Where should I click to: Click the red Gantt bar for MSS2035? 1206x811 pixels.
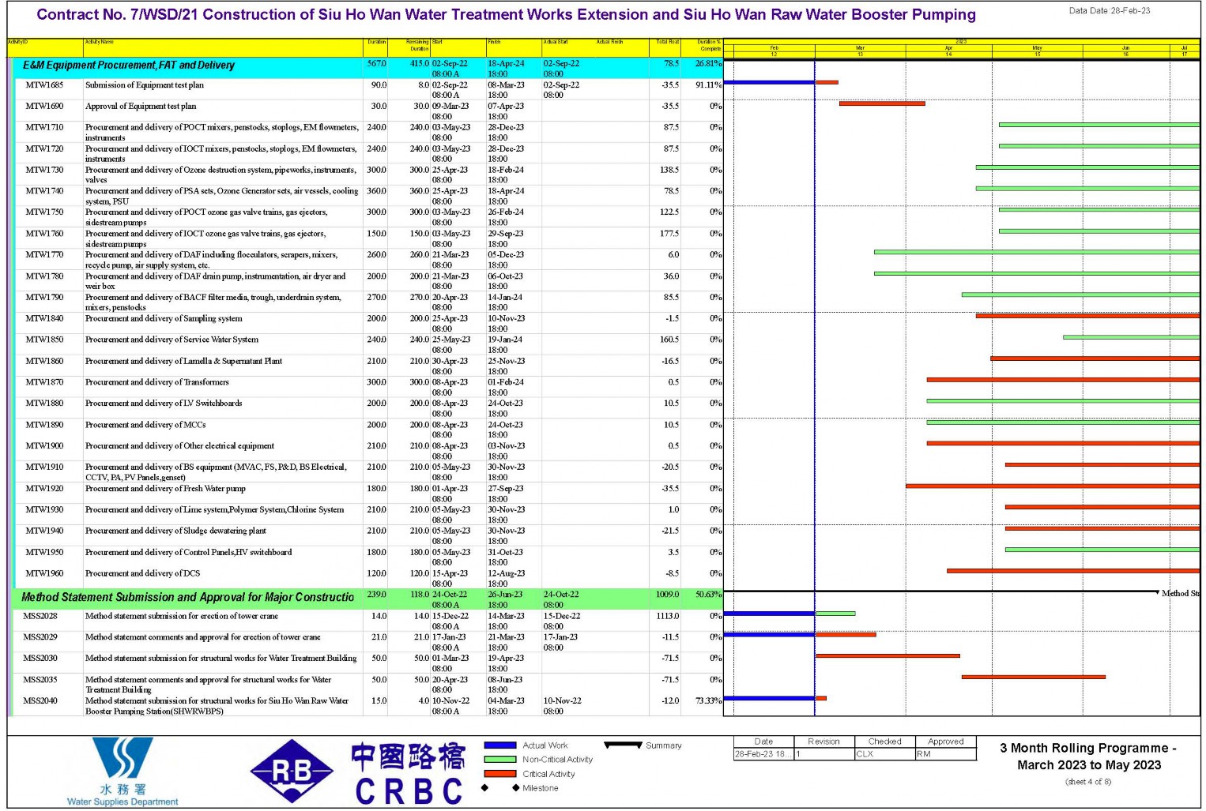(x=1034, y=677)
